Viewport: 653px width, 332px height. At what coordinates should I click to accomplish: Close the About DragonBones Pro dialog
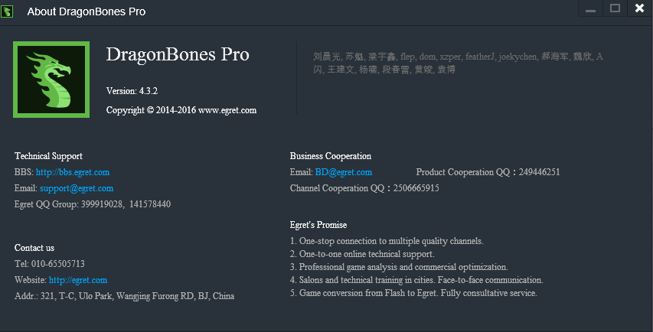639,8
